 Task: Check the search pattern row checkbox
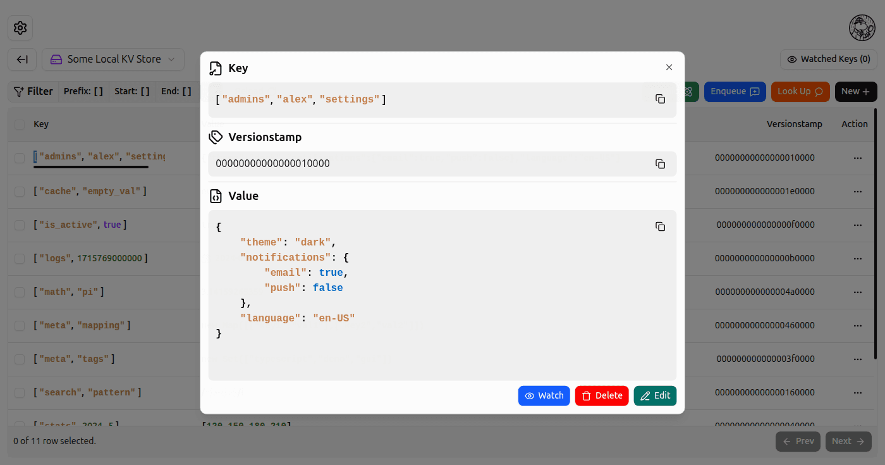[x=20, y=393]
